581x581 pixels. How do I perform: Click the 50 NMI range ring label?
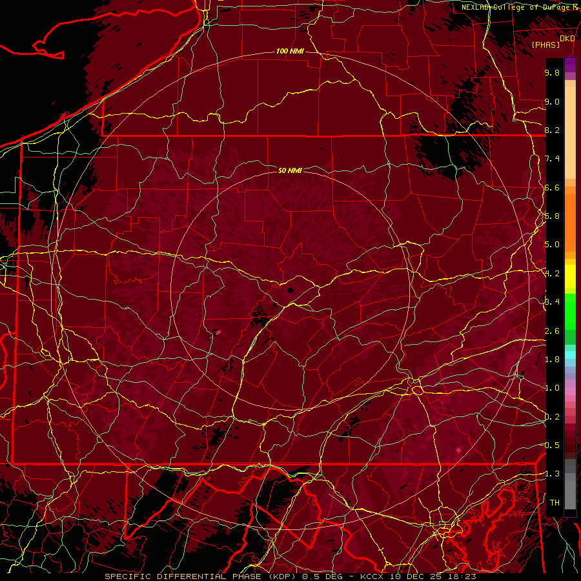coord(290,170)
